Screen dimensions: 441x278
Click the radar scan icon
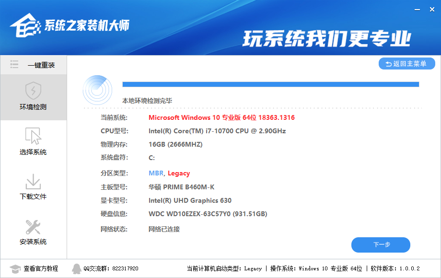[x=98, y=90]
